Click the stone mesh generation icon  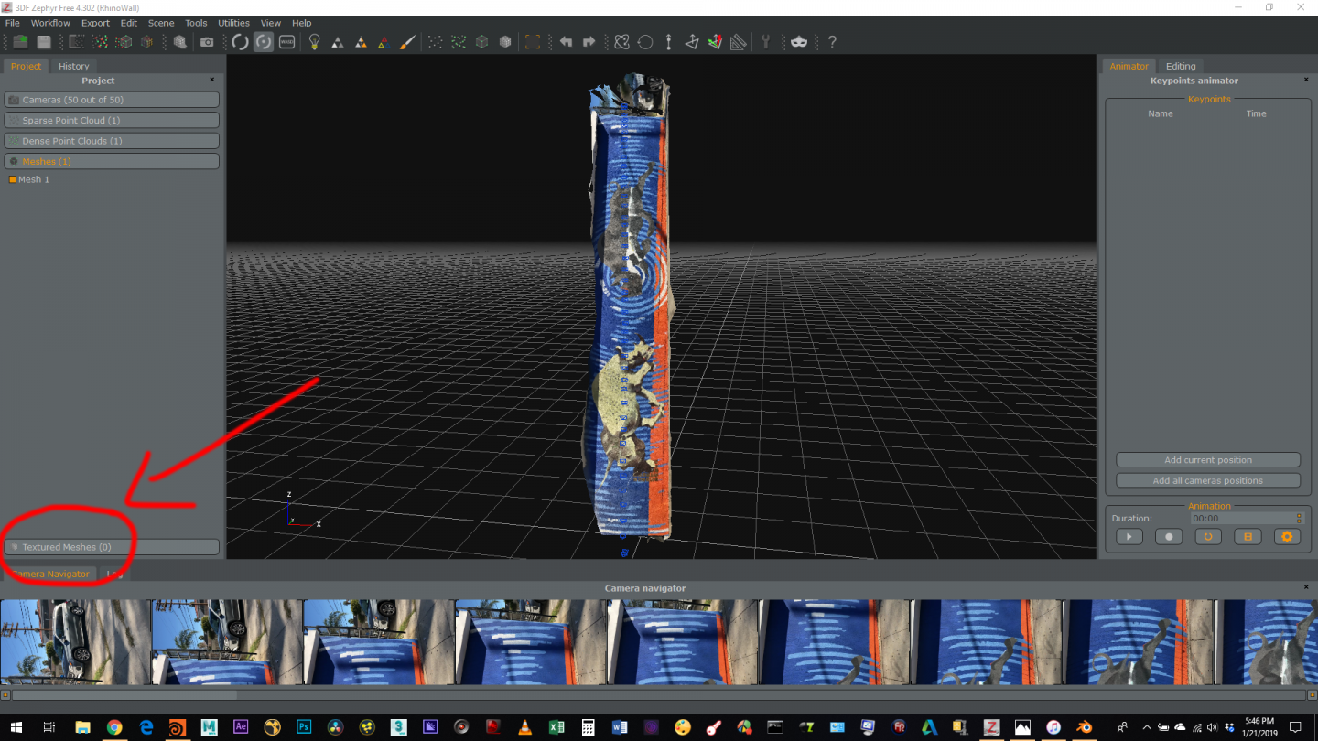point(180,42)
